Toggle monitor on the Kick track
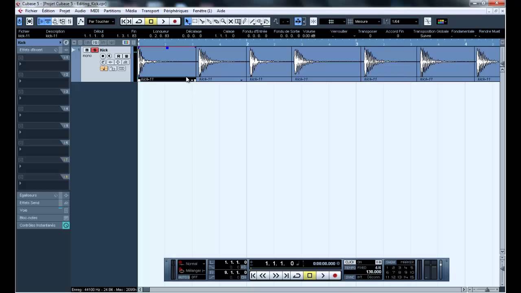Image resolution: width=521 pixels, height=293 pixels. pos(109,56)
